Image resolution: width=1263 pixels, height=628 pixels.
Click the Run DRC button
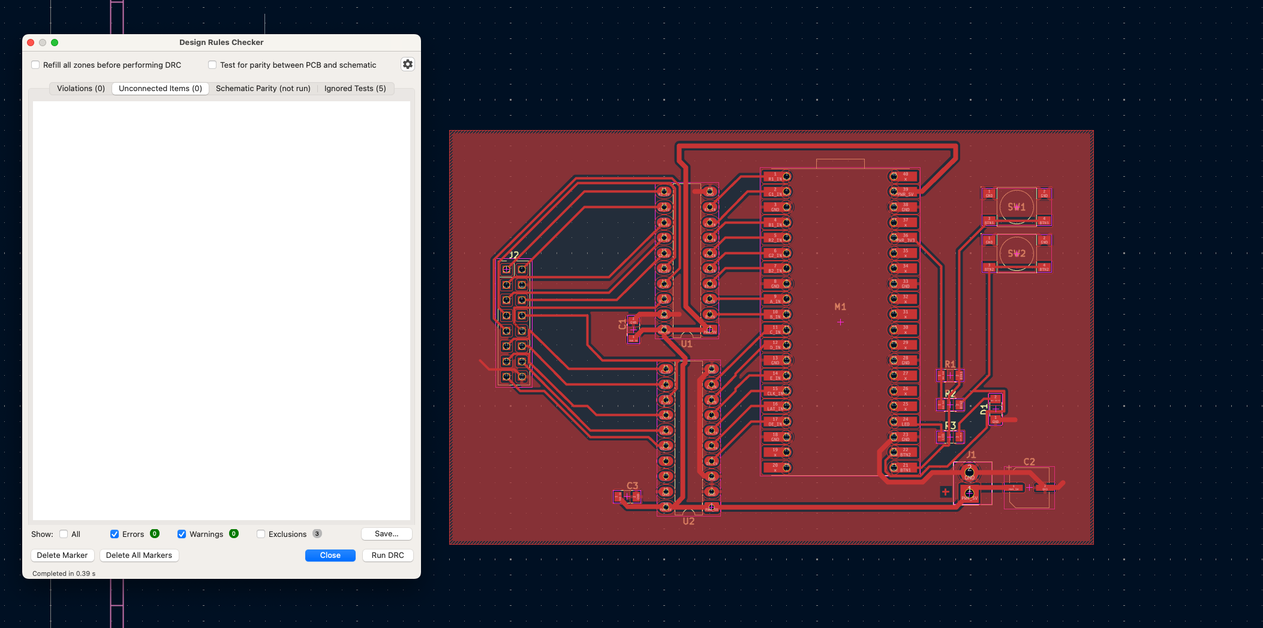(x=388, y=555)
